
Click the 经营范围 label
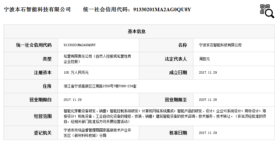43,116
